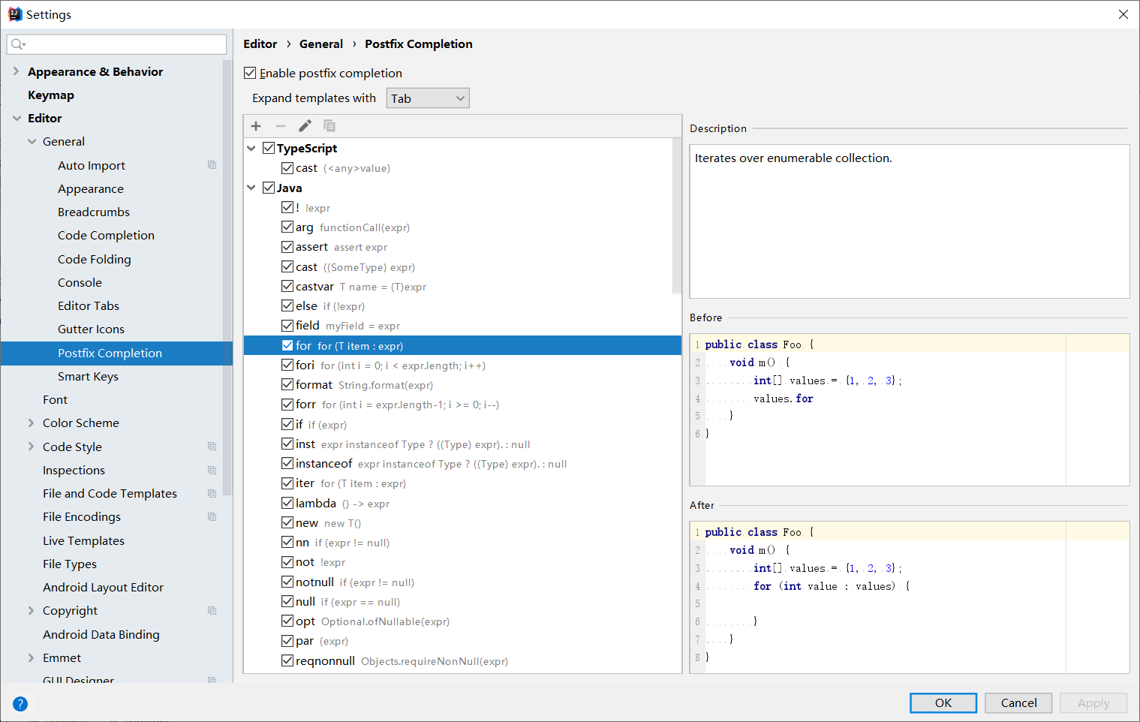Collapse the Java templates group

pyautogui.click(x=251, y=188)
